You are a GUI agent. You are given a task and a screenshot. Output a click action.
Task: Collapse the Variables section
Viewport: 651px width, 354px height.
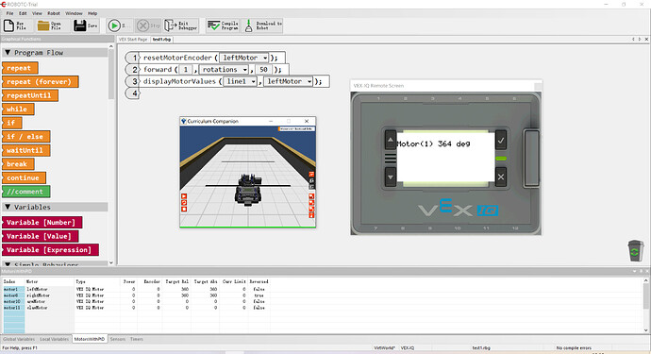[8, 207]
